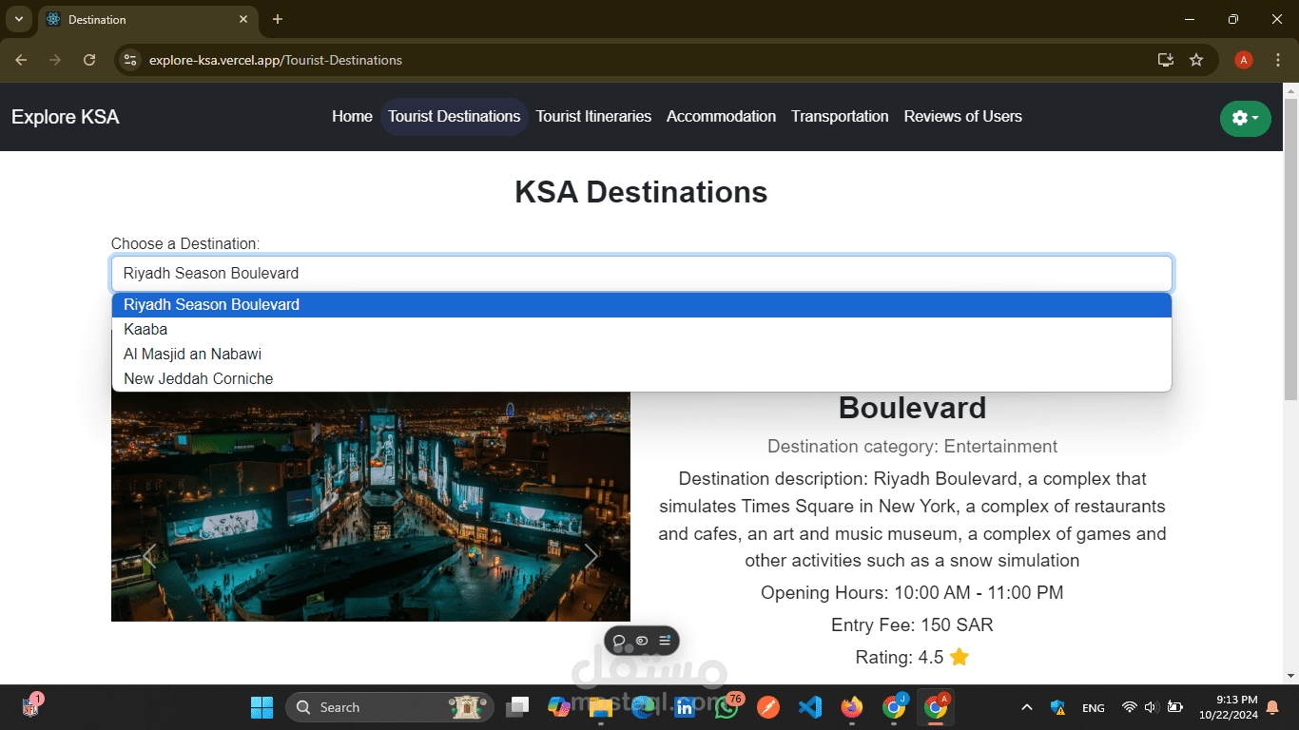Open WhatsApp with 76 notifications
The height and width of the screenshot is (730, 1299).
tap(727, 707)
